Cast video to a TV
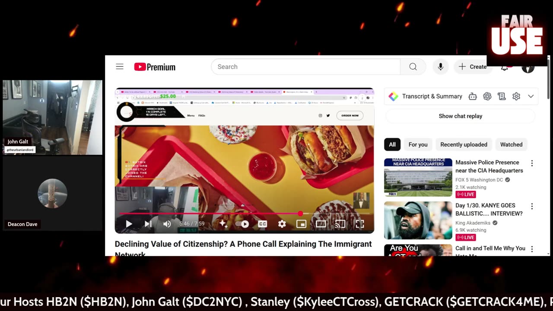This screenshot has height=311, width=553. tap(340, 224)
